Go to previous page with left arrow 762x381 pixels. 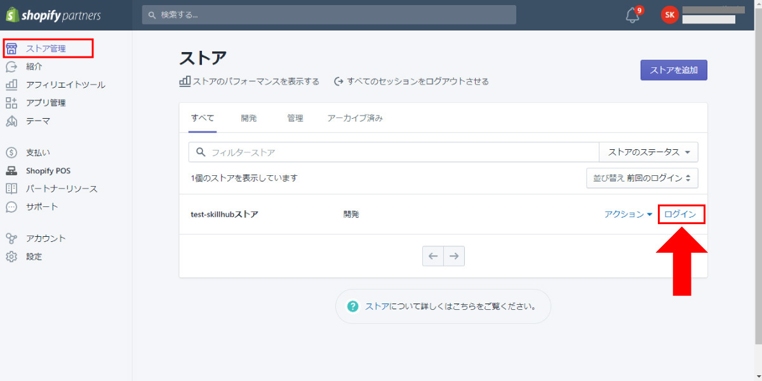[433, 256]
